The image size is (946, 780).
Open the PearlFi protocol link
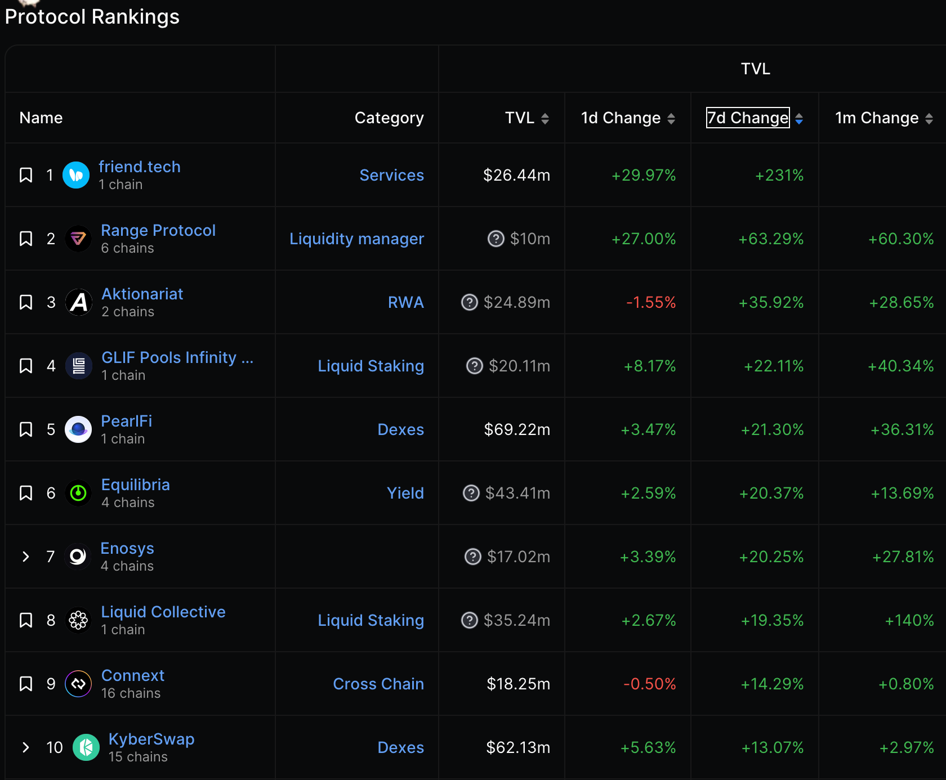tap(127, 421)
